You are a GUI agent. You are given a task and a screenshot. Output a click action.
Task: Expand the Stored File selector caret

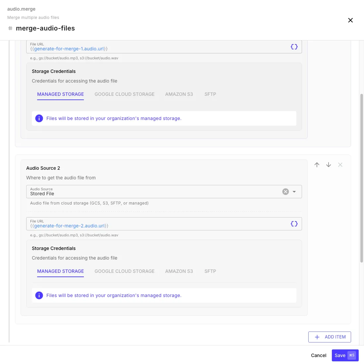[294, 192]
